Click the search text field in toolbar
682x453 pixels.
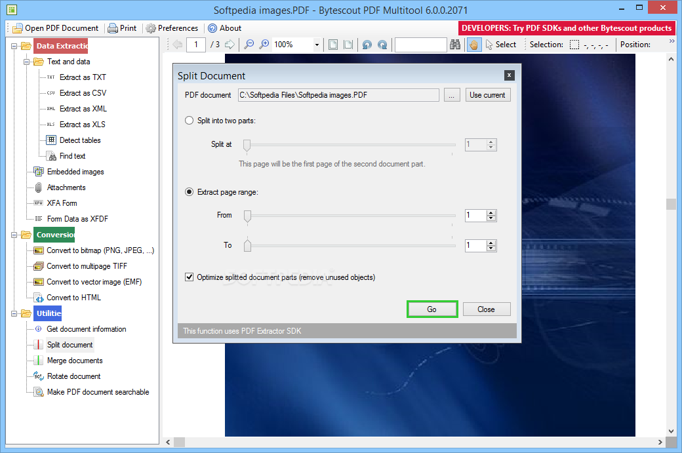(420, 45)
